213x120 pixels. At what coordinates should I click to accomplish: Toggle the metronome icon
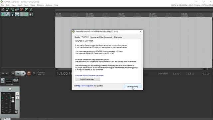click(x=31, y=10)
